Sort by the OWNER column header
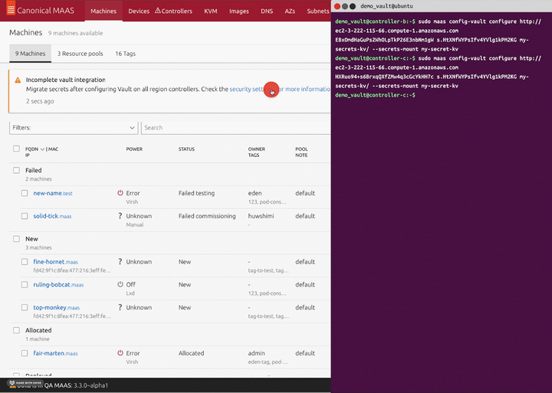 click(x=257, y=149)
